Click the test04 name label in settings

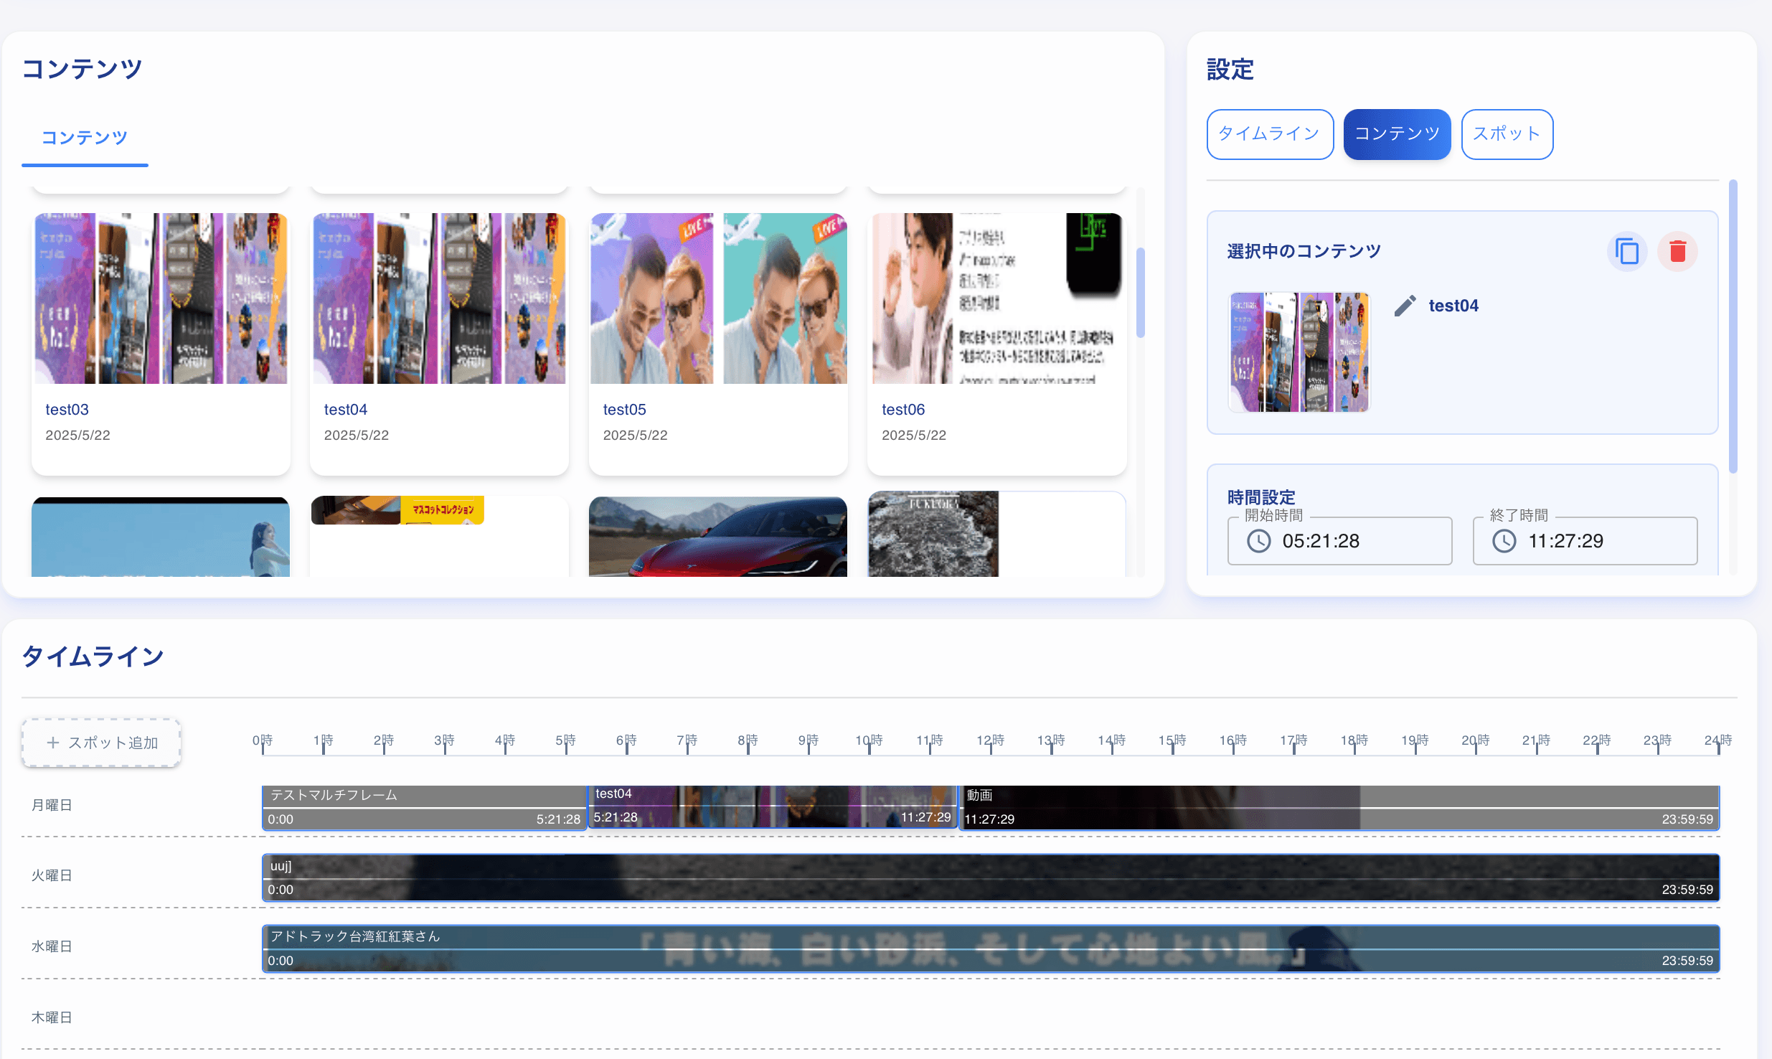click(1453, 304)
